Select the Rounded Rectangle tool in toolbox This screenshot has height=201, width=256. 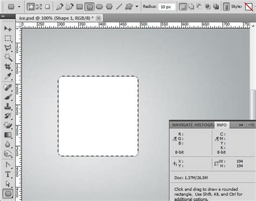(8, 193)
